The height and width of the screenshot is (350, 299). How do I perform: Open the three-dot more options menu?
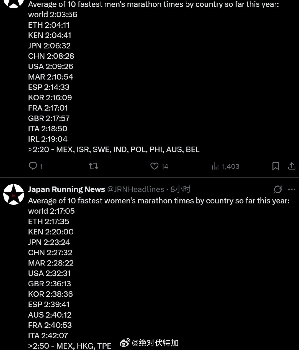point(292,190)
